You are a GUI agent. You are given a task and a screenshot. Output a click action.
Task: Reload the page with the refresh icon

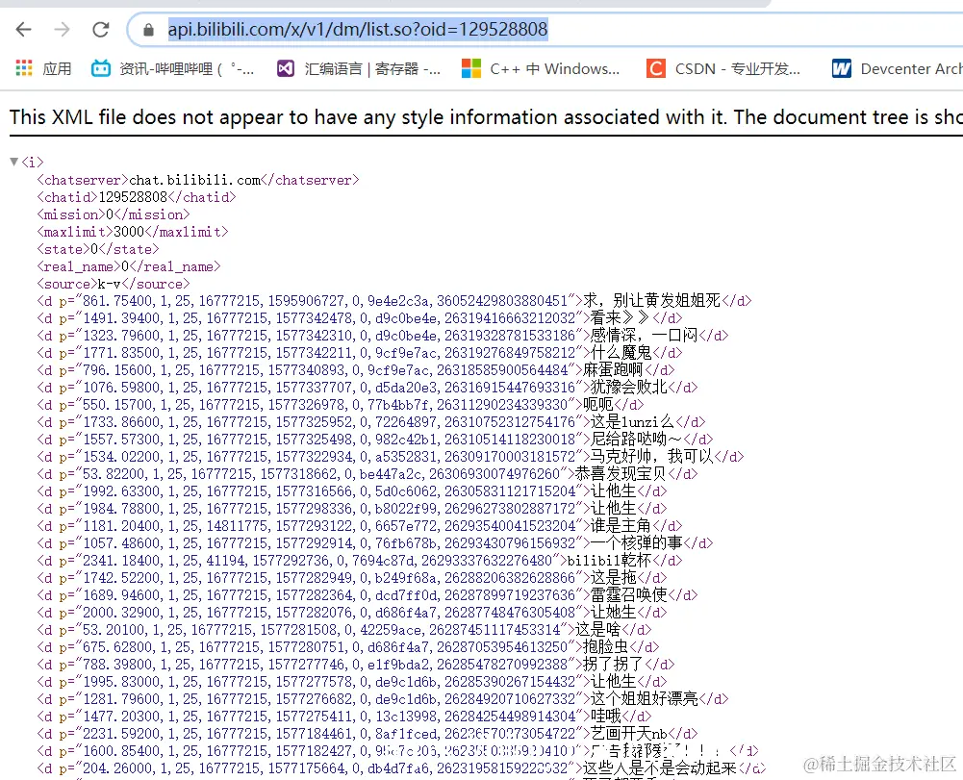point(101,29)
